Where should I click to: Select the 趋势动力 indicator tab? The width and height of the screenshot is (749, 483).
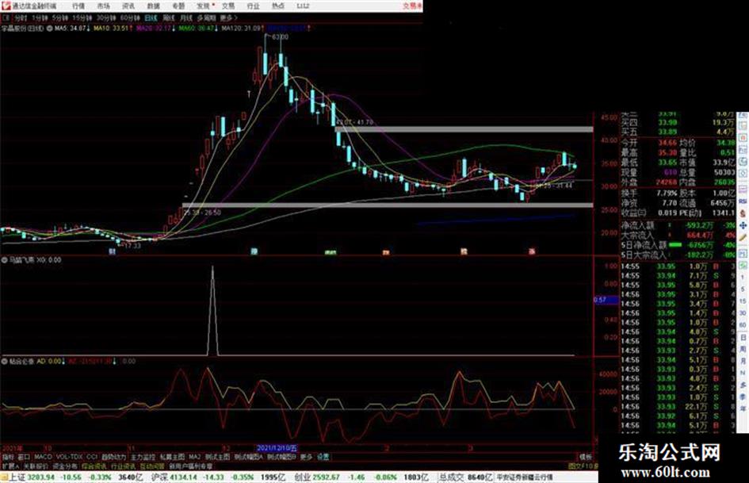pyautogui.click(x=113, y=457)
